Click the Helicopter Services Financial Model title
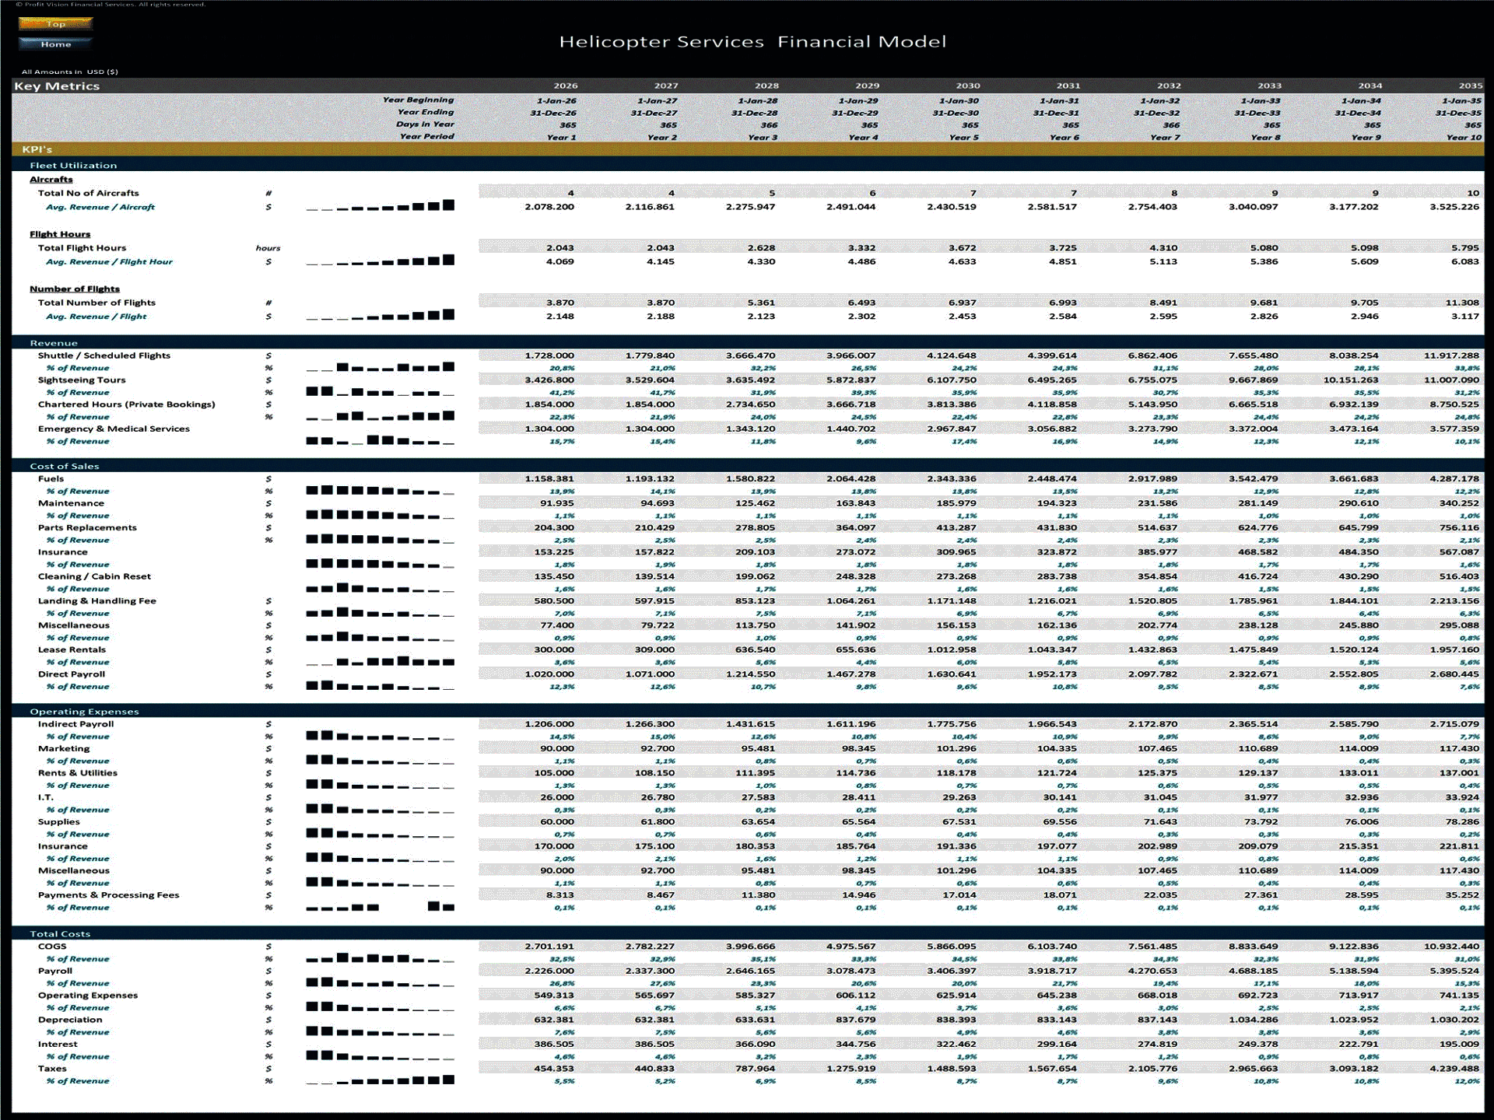This screenshot has height=1120, width=1494. pos(752,42)
